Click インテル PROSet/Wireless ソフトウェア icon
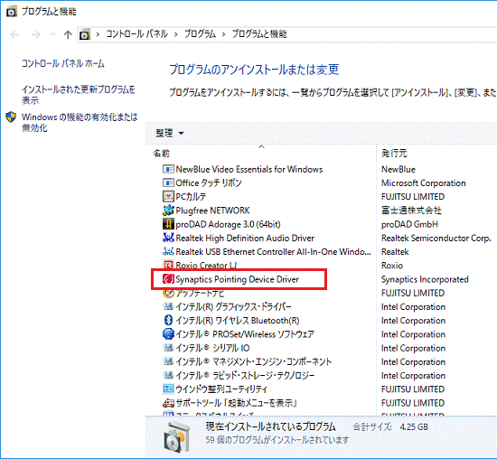This screenshot has height=459, width=497. [x=168, y=334]
